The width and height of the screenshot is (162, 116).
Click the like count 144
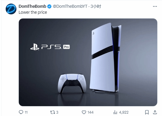pyautogui.click(x=90, y=112)
